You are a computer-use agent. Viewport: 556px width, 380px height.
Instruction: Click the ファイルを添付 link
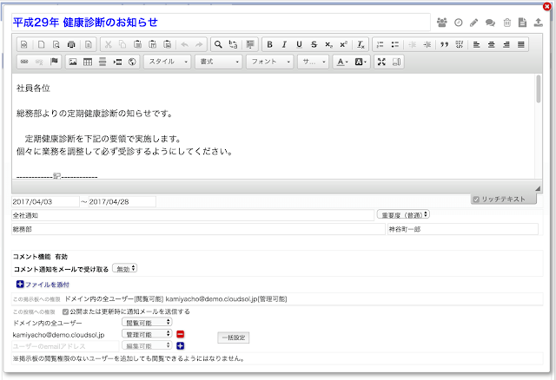click(x=43, y=285)
